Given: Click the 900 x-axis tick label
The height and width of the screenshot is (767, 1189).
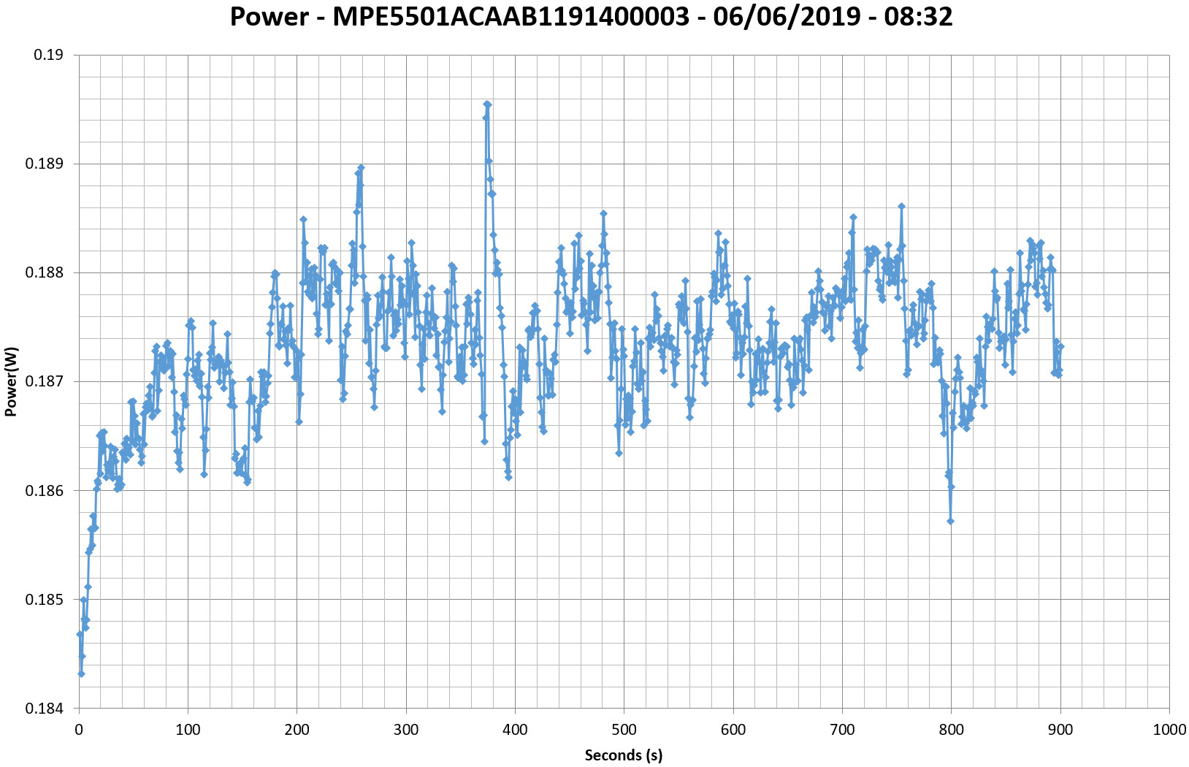Looking at the screenshot, I should tap(1060, 729).
